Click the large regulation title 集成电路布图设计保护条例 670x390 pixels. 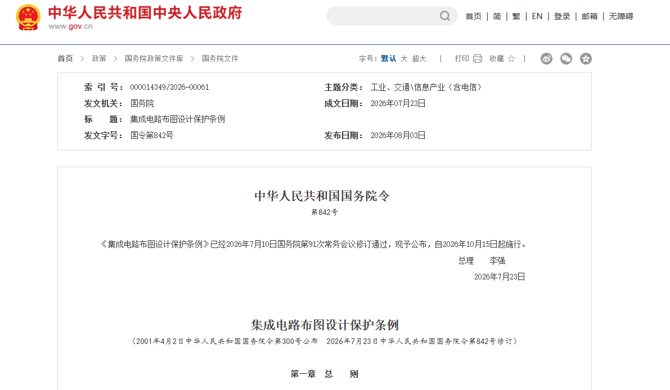pyautogui.click(x=325, y=325)
